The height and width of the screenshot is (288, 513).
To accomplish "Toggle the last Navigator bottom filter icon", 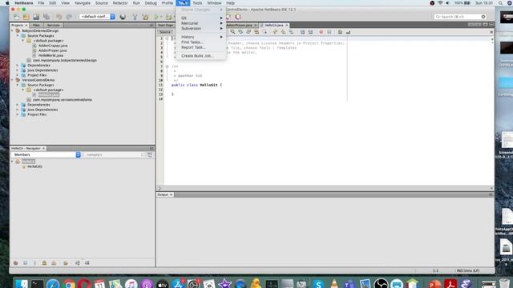I will [87, 263].
